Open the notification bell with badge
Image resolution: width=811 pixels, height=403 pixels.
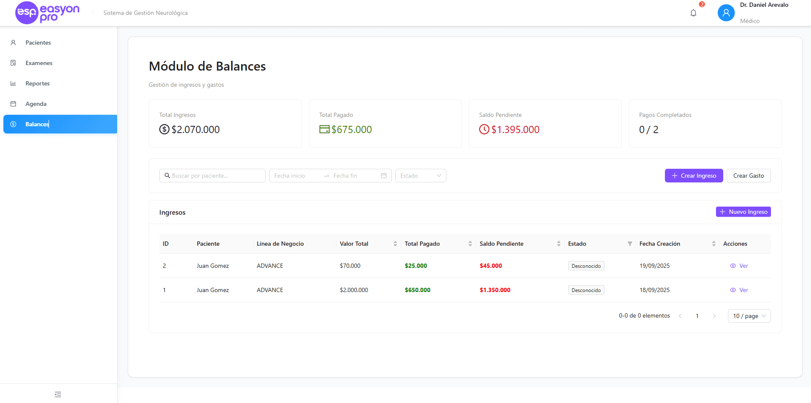[693, 13]
